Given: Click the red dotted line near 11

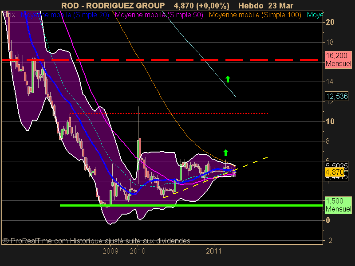Looking at the screenshot, I should tap(169, 113).
